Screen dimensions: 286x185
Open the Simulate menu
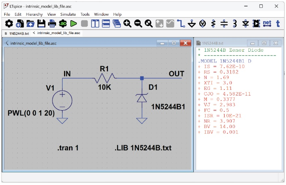(x=68, y=14)
